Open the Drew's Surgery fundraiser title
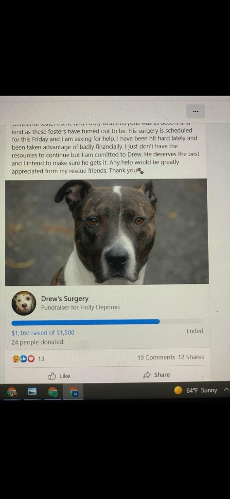Screen dimensions: 230x499 tap(65, 299)
